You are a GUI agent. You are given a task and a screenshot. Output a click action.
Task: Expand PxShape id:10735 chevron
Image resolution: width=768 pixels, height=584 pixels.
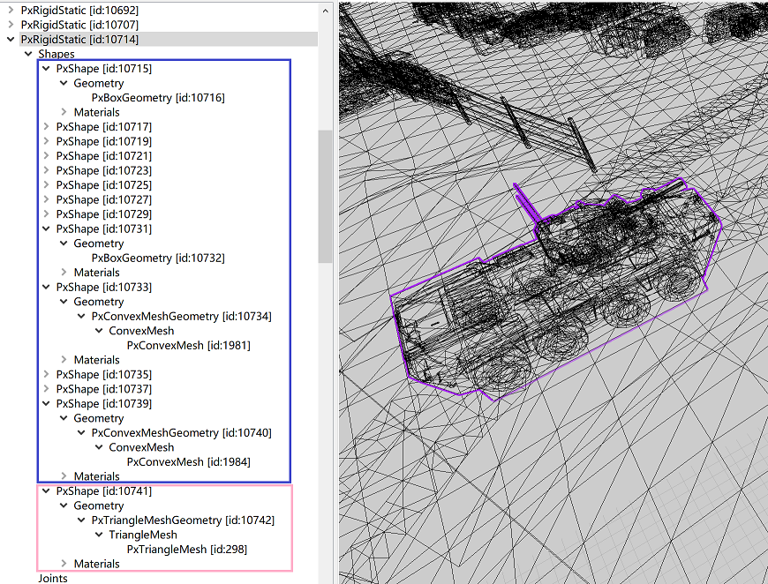46,375
